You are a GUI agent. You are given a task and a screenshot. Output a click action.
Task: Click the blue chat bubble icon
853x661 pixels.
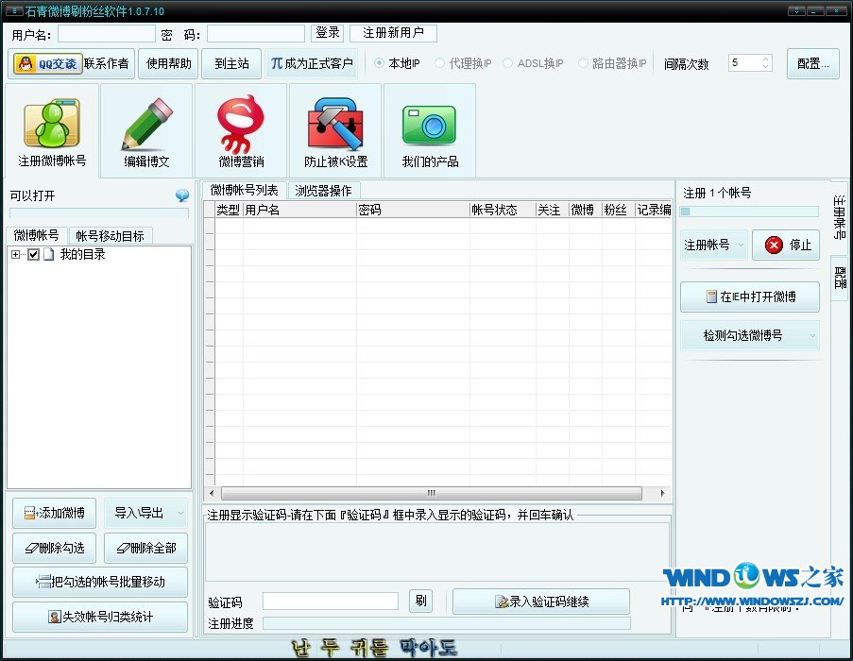tap(182, 195)
